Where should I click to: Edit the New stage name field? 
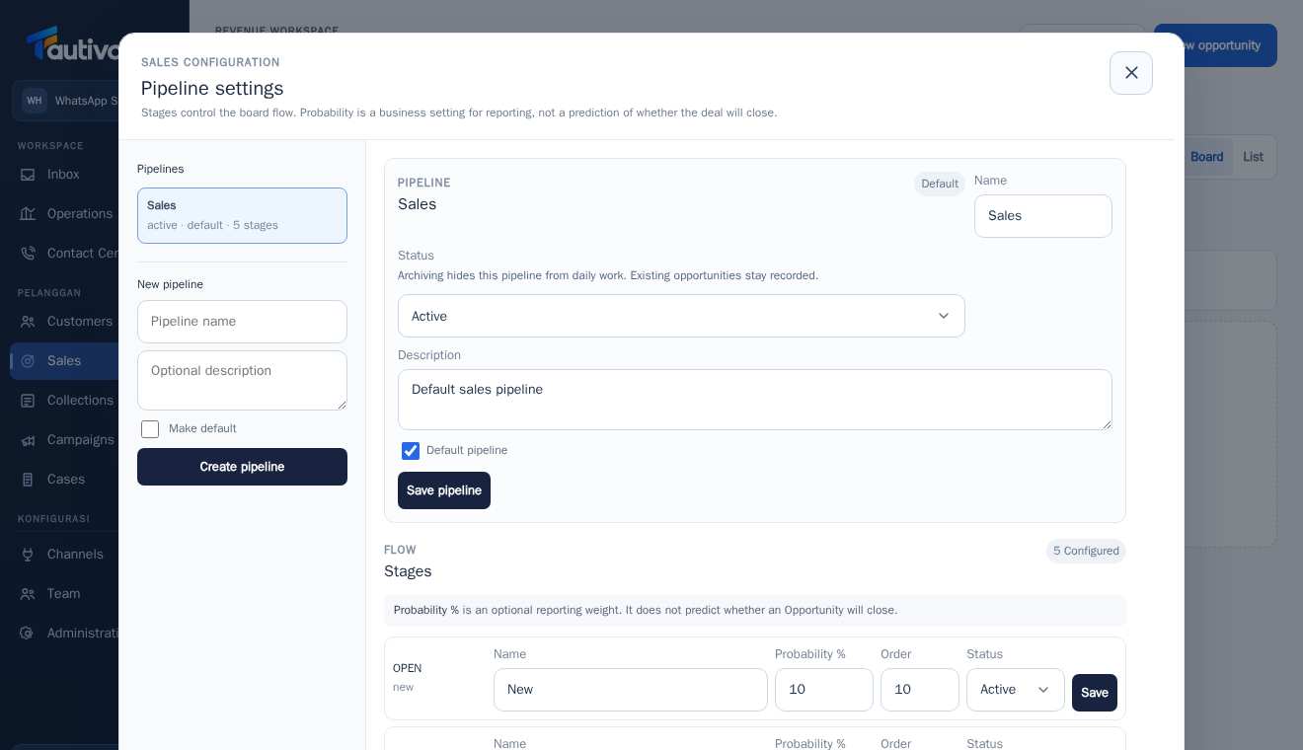(631, 690)
